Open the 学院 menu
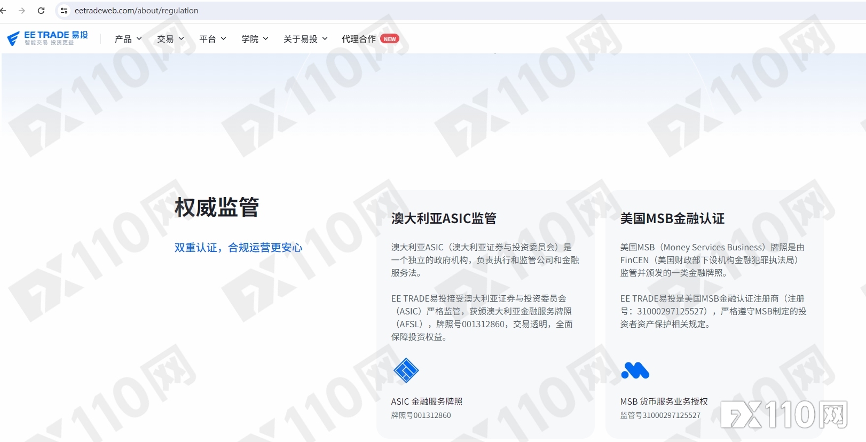The height and width of the screenshot is (442, 866). 255,39
